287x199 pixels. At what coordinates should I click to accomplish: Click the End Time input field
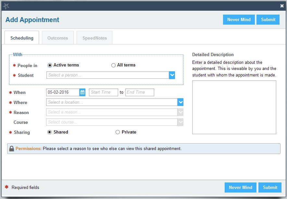pyautogui.click(x=140, y=92)
